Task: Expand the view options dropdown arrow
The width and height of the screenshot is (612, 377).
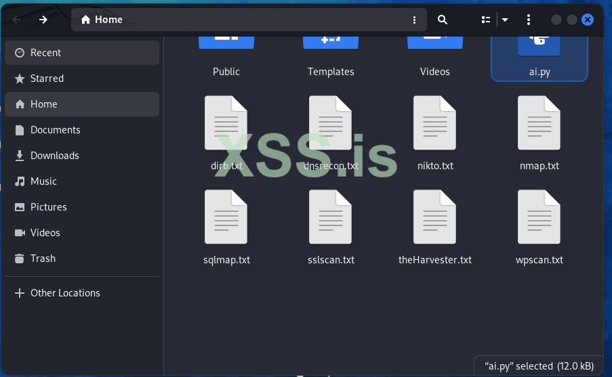Action: point(505,20)
